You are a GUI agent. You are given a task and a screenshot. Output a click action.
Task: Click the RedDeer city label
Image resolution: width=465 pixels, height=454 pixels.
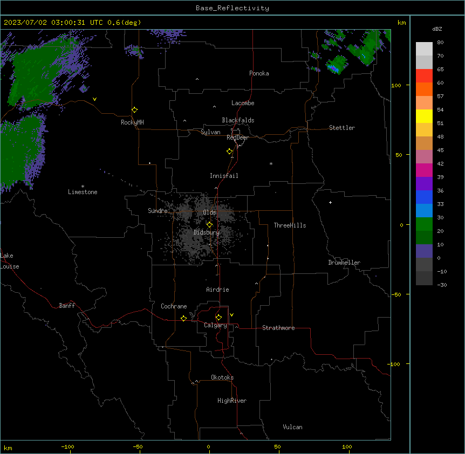click(x=237, y=137)
